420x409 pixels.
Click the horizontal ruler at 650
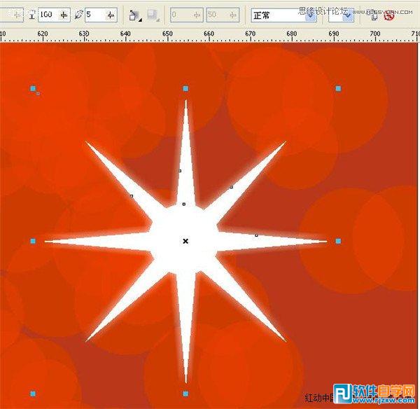click(167, 34)
